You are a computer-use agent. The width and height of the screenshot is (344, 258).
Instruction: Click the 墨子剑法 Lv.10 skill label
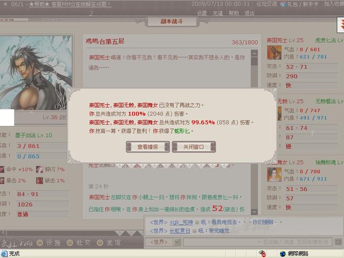click(x=34, y=135)
